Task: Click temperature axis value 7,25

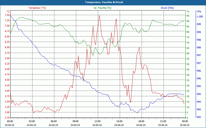Action: coord(7,20)
